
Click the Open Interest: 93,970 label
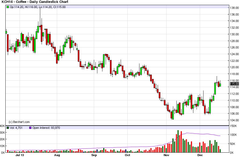(x=46, y=128)
